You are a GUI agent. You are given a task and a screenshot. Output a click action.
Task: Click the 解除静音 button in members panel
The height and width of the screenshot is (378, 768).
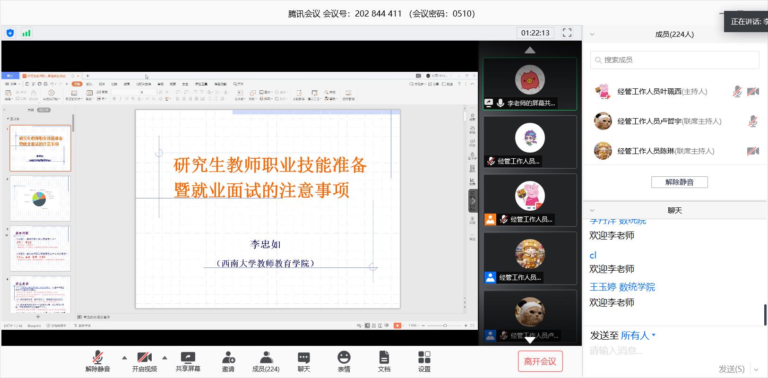[679, 182]
